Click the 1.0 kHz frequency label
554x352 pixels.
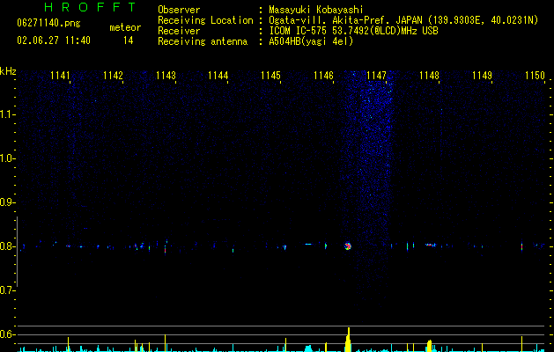tap(7, 158)
